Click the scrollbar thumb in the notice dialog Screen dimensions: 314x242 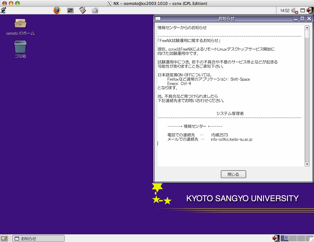307,34
